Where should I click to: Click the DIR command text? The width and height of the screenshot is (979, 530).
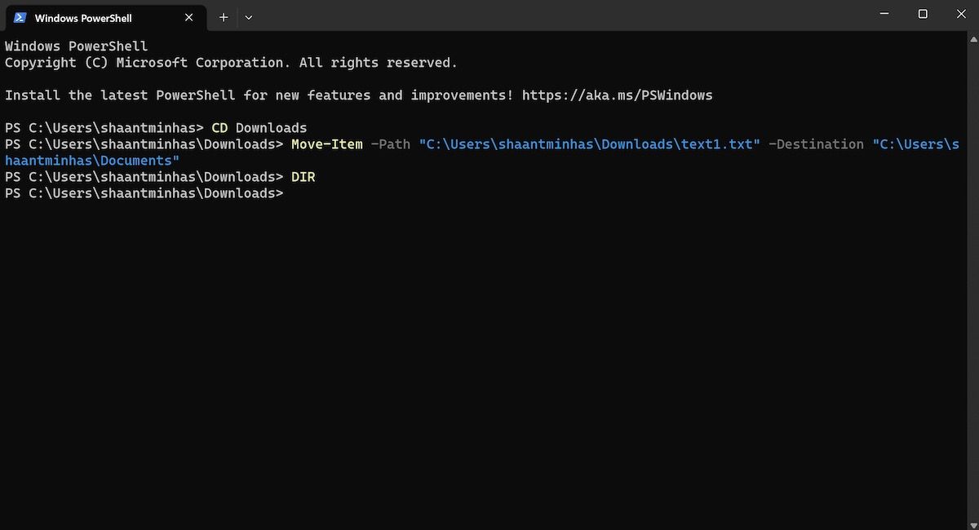coord(303,176)
